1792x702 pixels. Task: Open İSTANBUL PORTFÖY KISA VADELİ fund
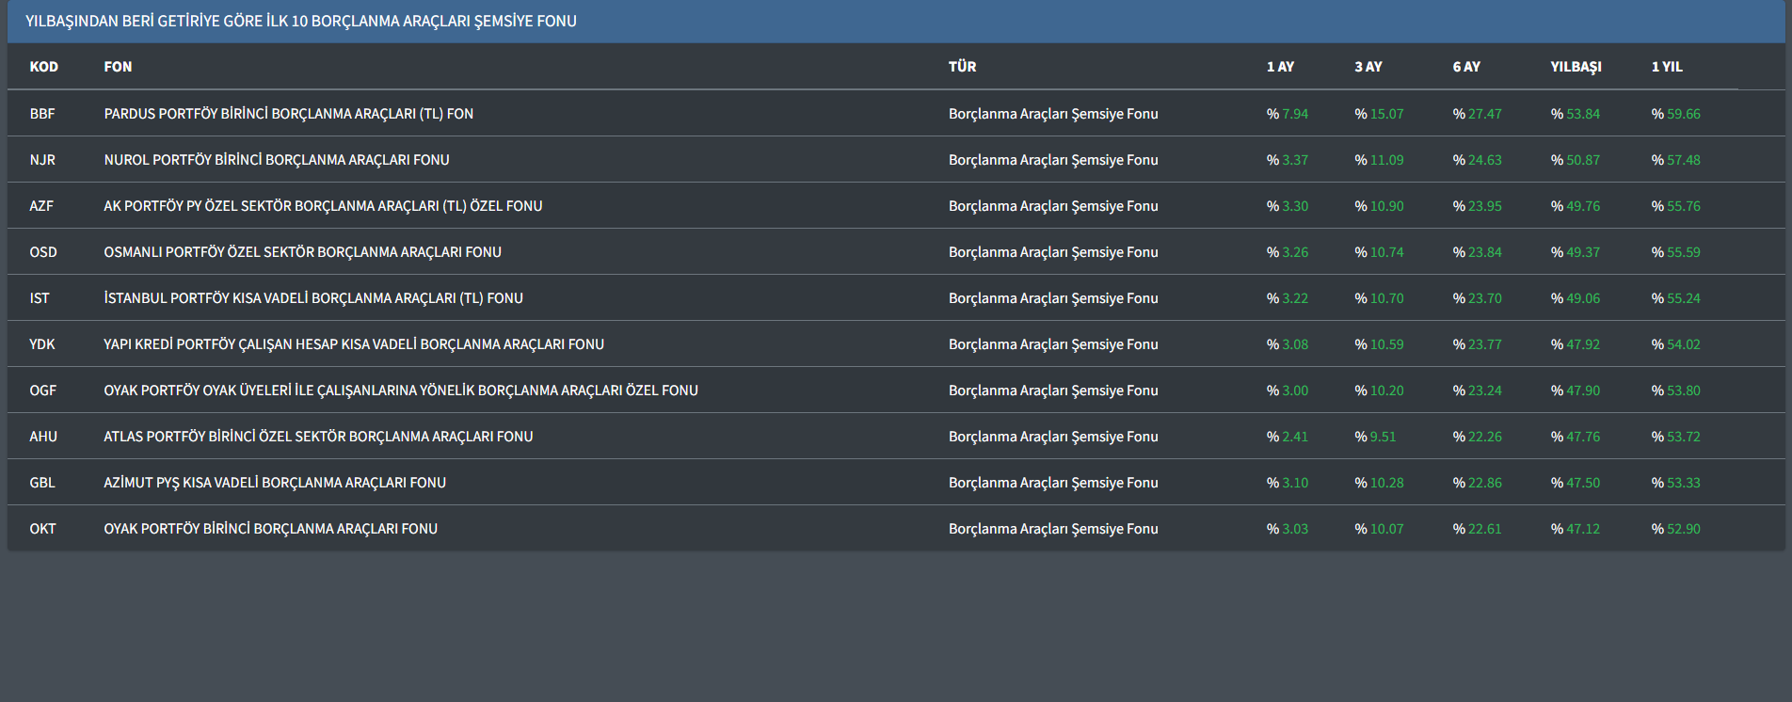click(x=313, y=298)
